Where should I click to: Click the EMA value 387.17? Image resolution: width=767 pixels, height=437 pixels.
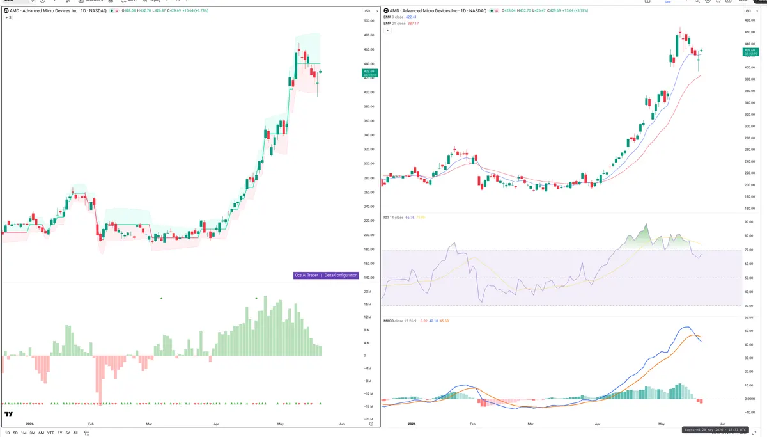click(x=413, y=24)
